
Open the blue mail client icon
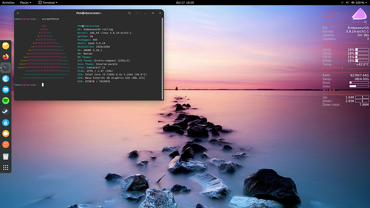click(6, 90)
